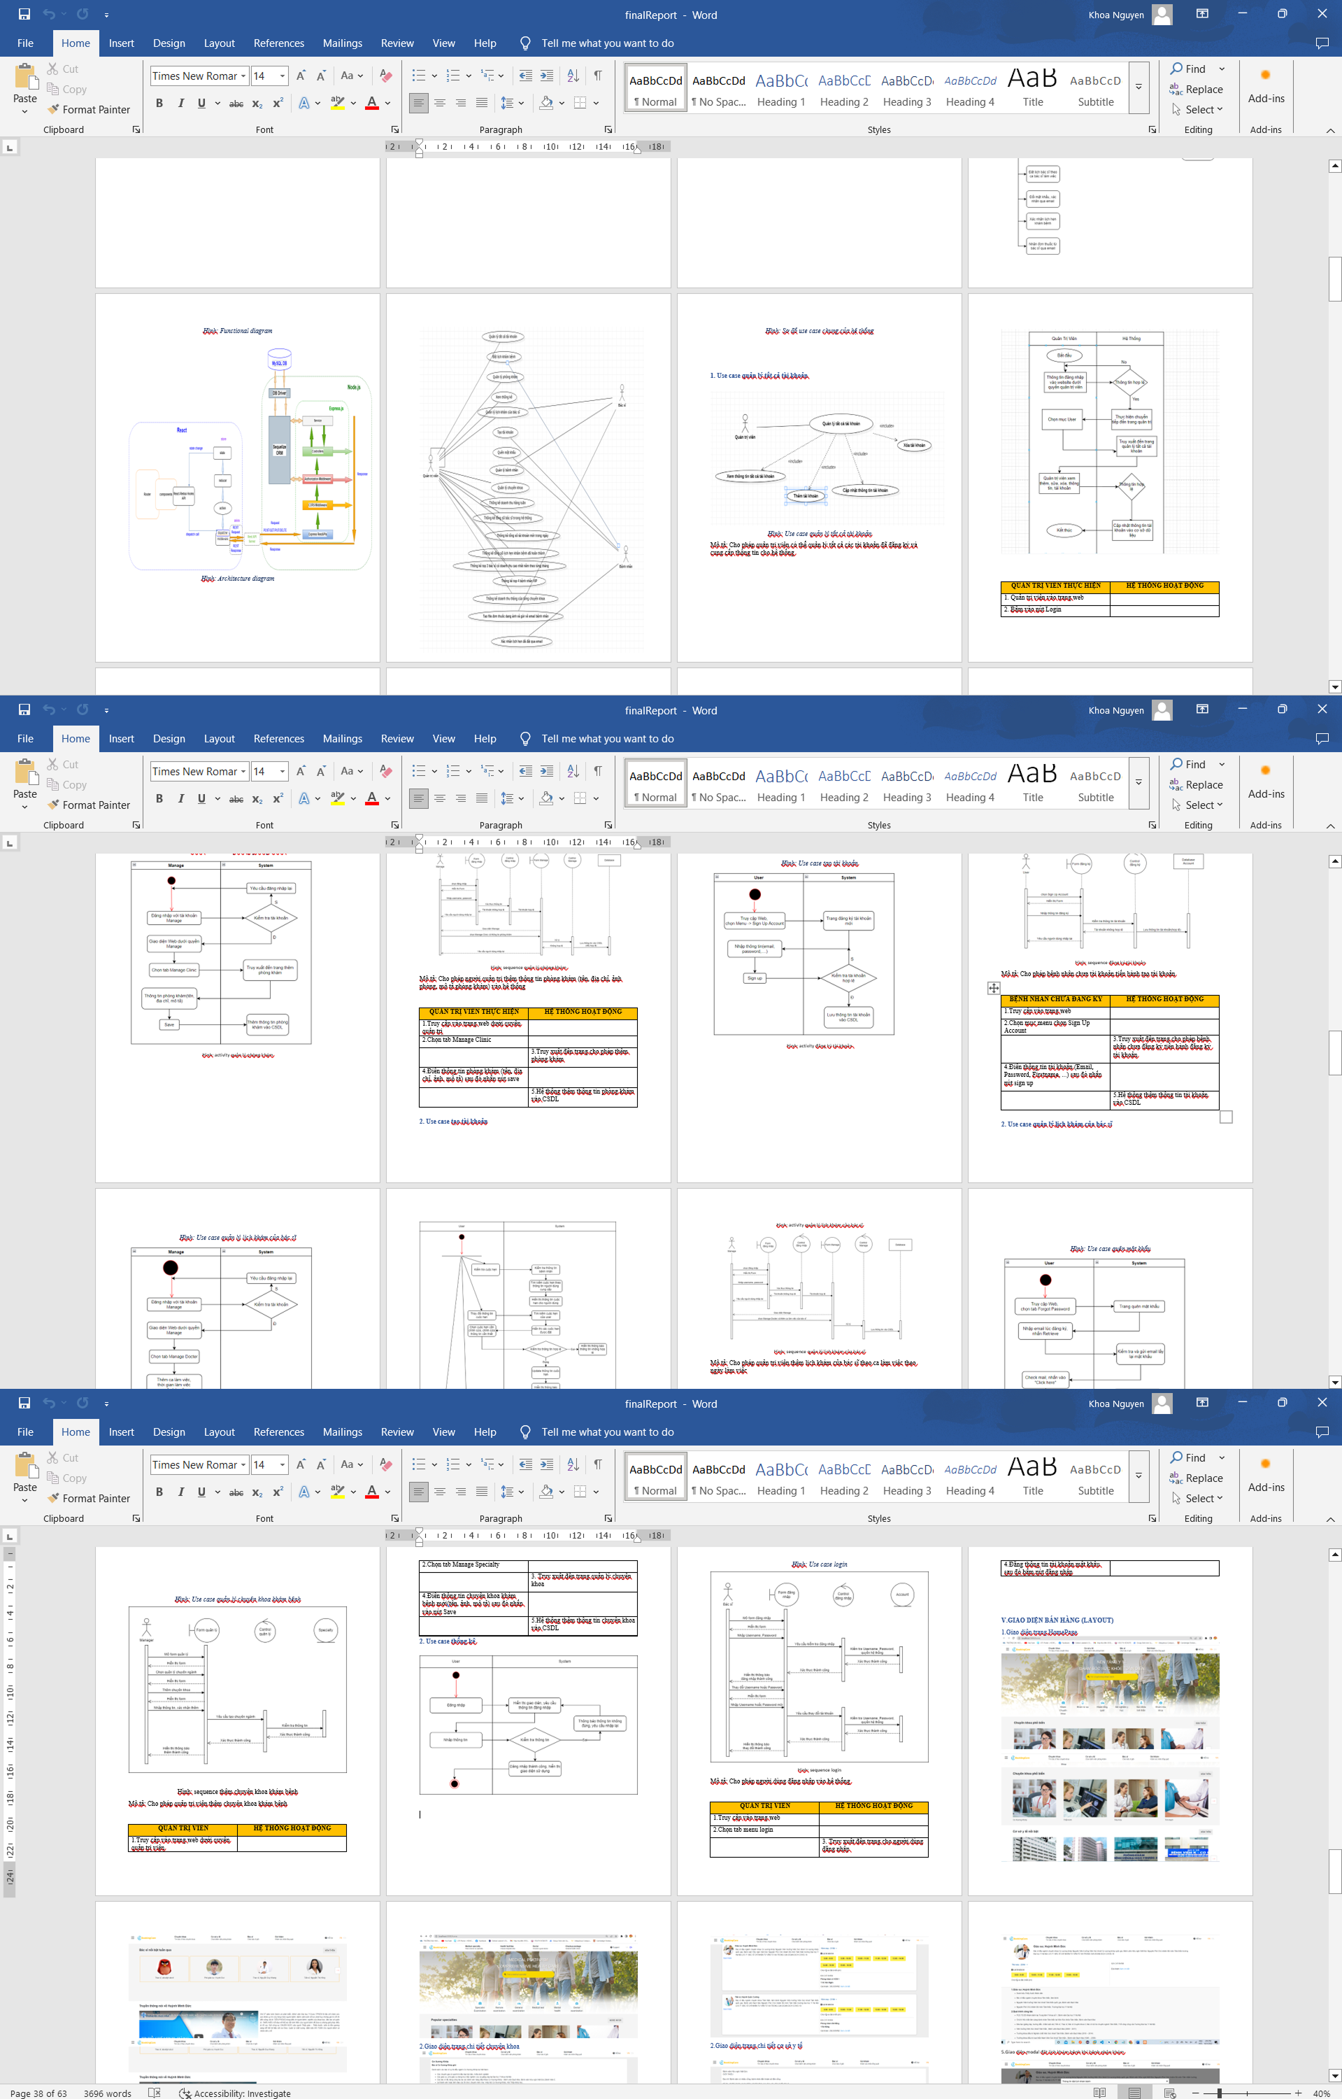Toggle Bold in the topmost Word window
Screen dimensions: 1342x2099
[159, 104]
